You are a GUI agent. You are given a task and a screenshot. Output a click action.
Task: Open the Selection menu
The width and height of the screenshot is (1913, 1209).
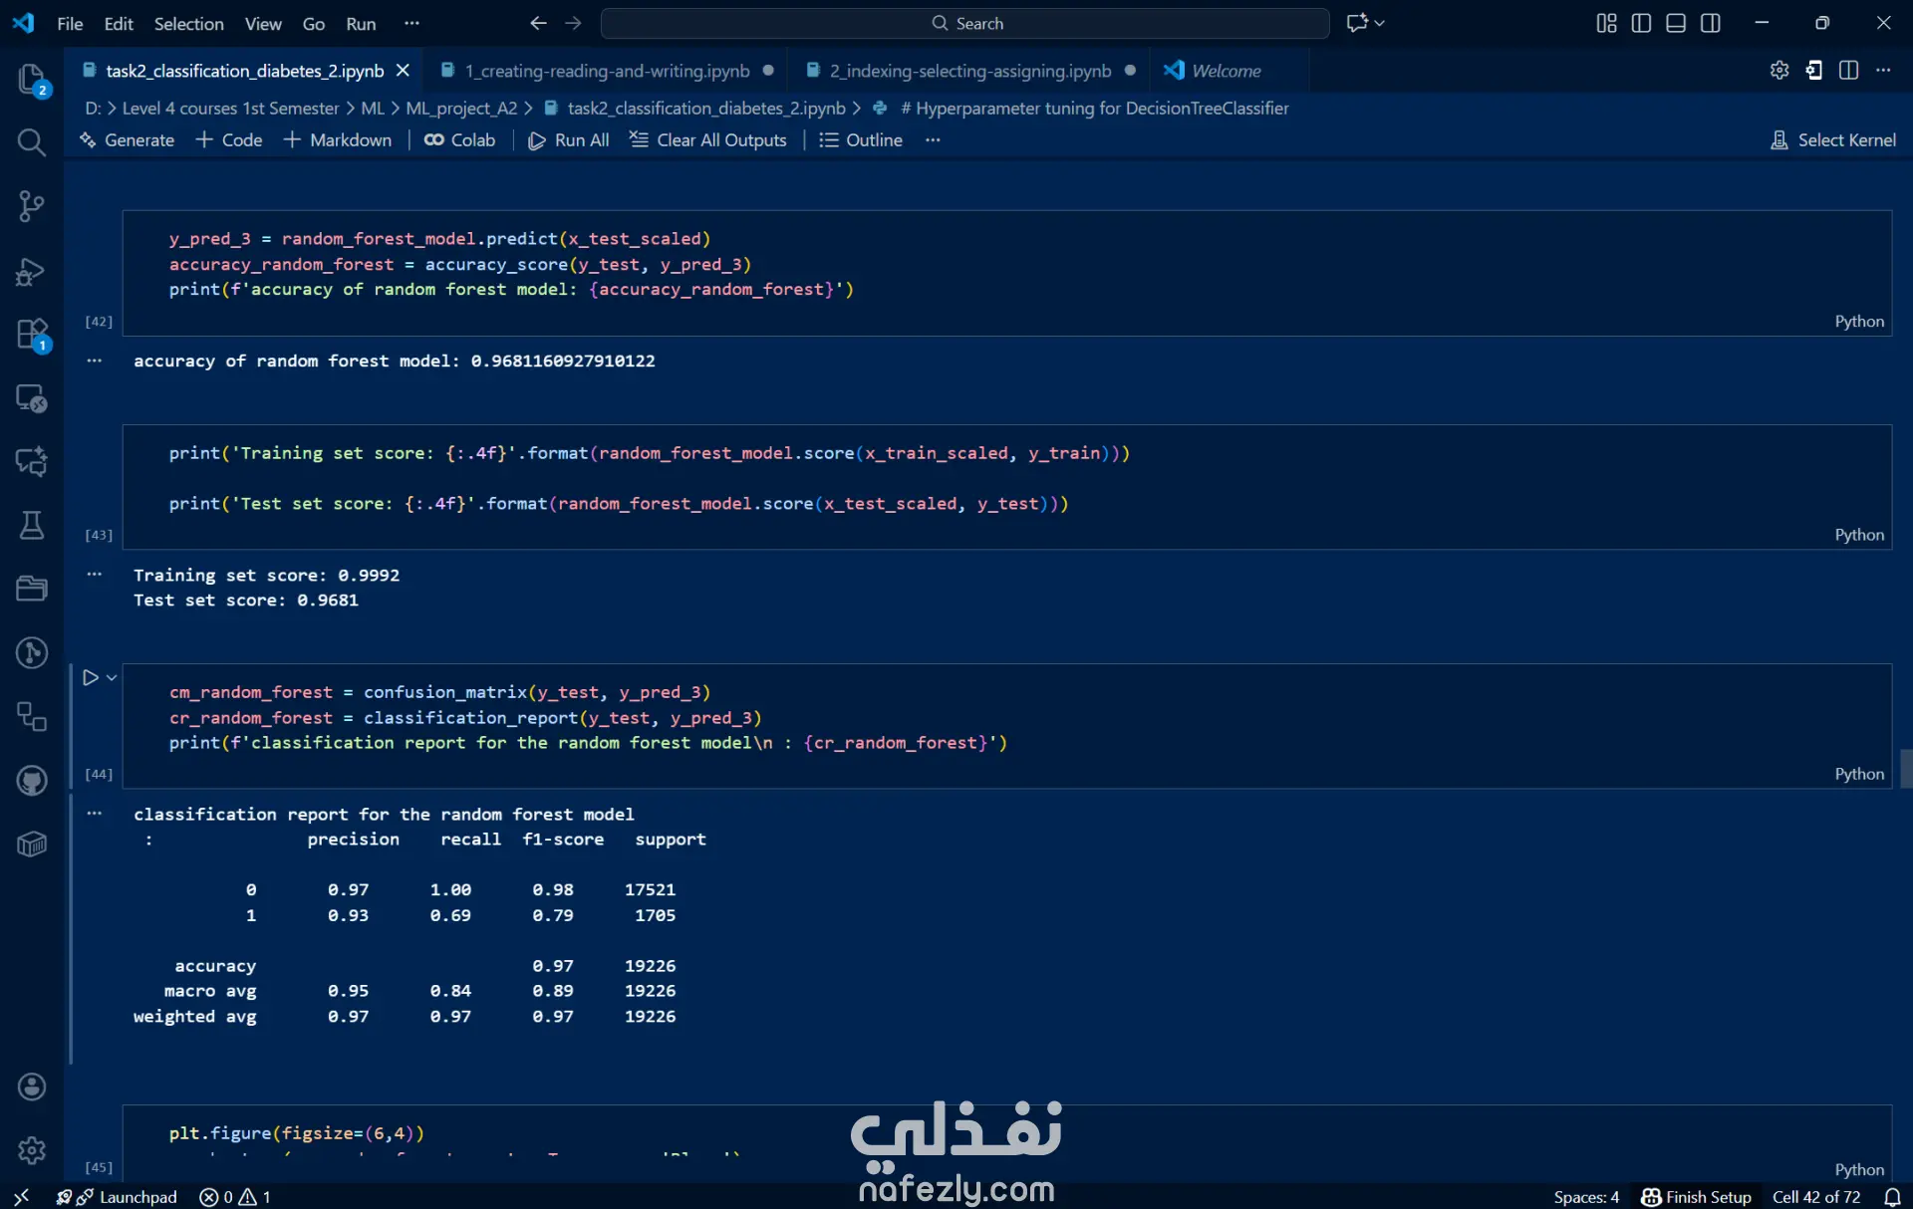[188, 23]
